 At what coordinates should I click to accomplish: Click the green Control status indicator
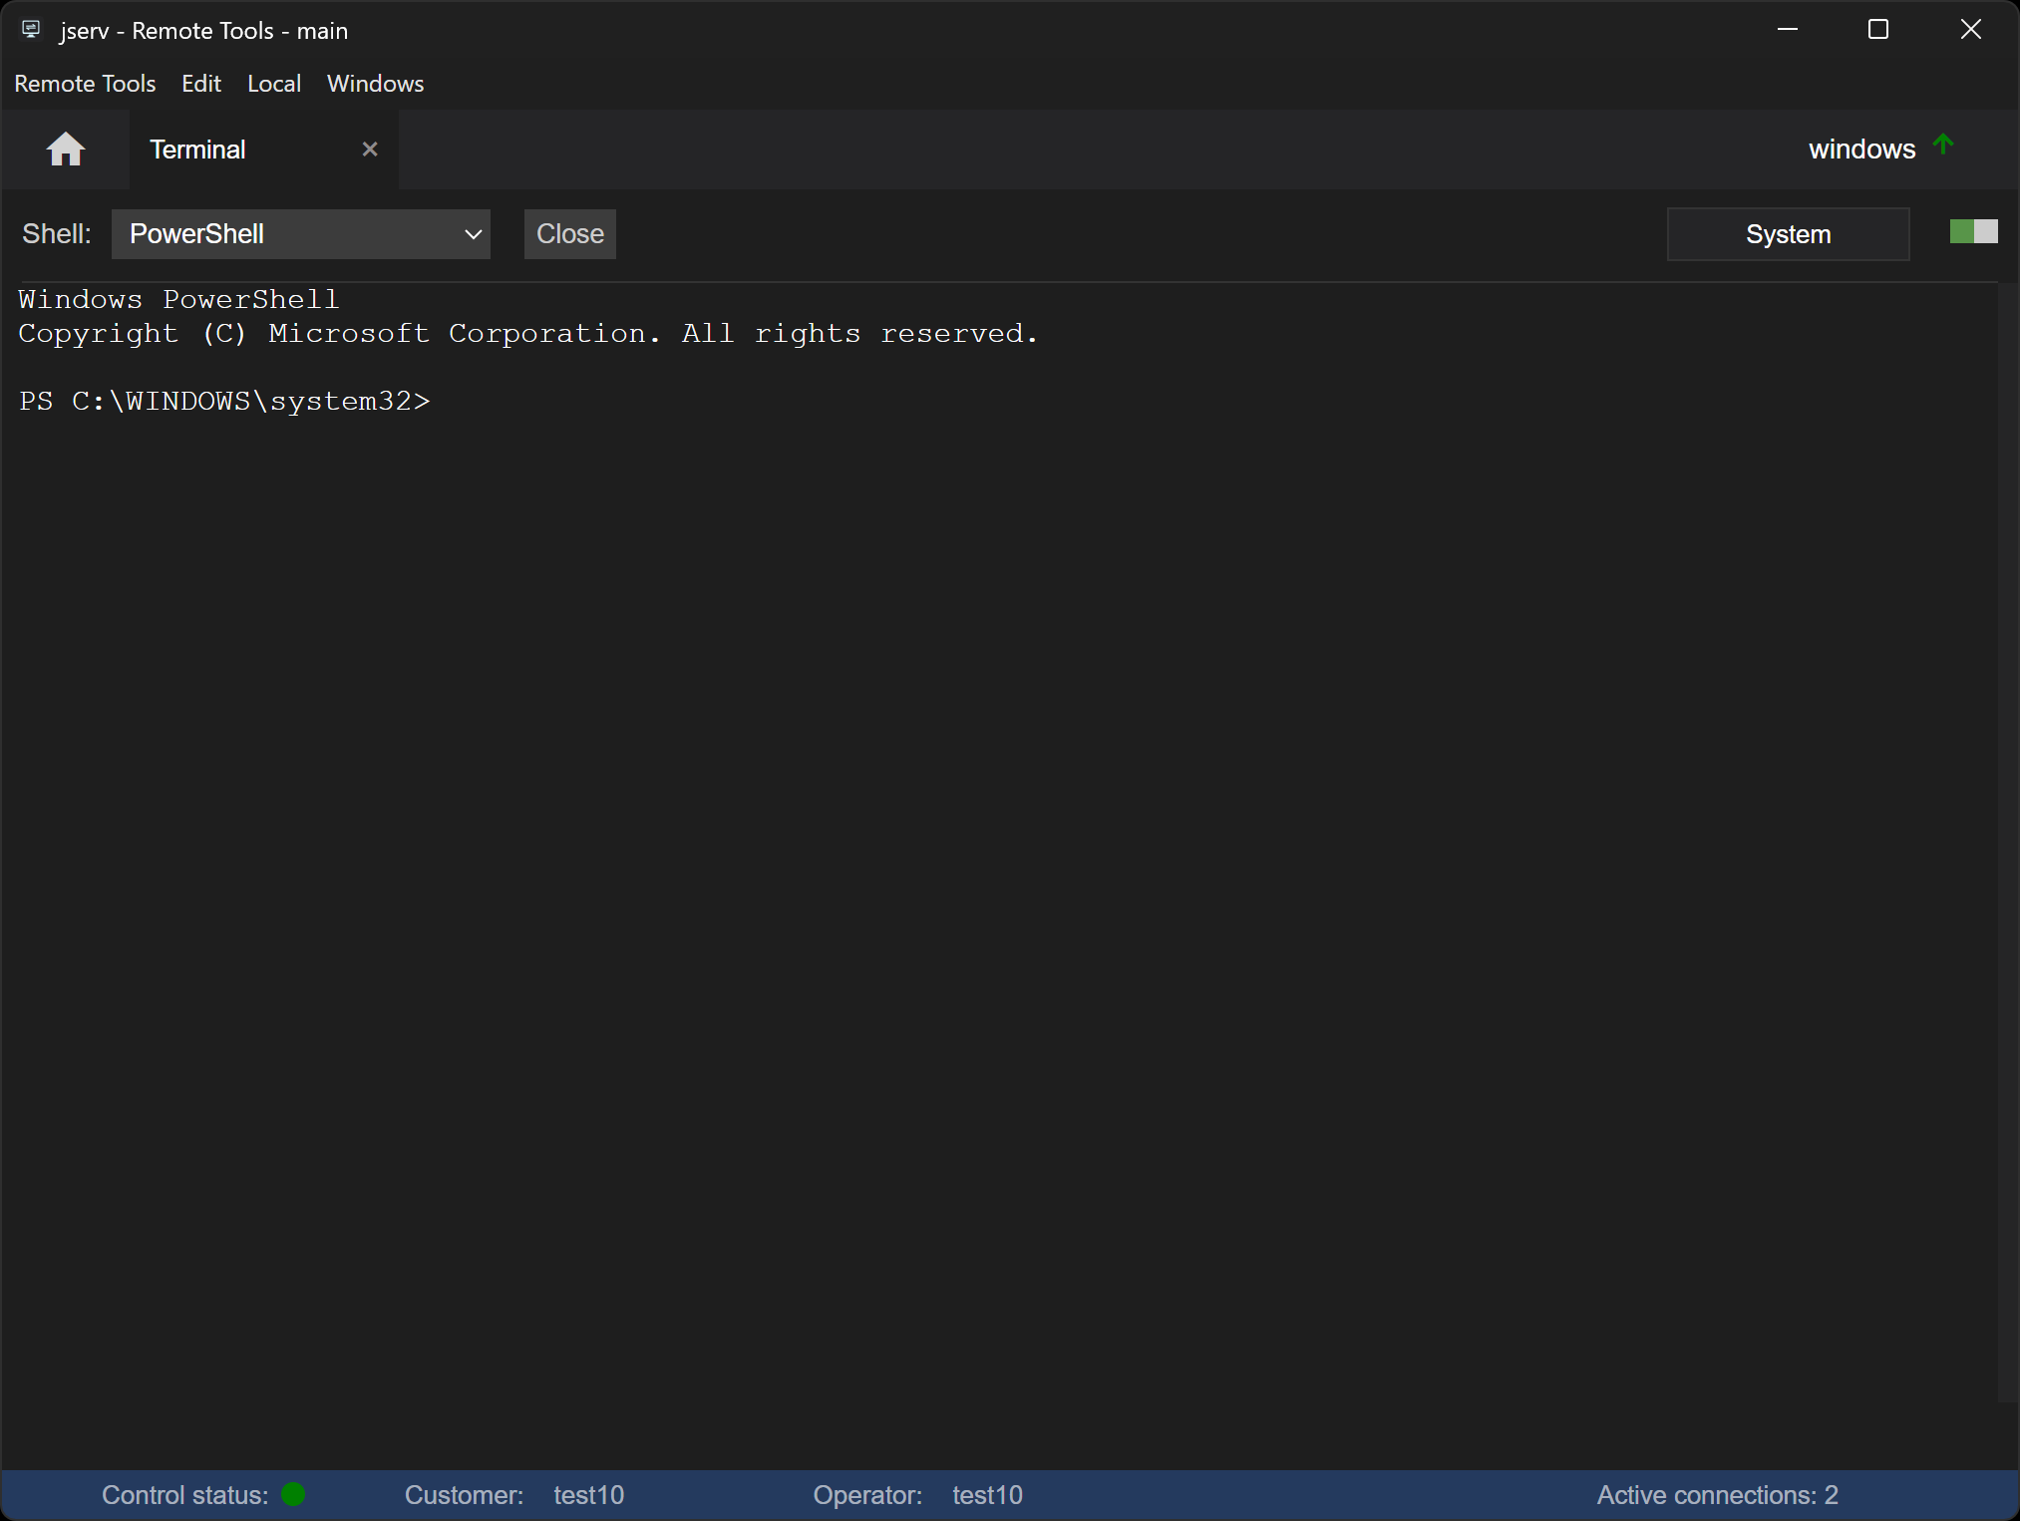coord(293,1494)
